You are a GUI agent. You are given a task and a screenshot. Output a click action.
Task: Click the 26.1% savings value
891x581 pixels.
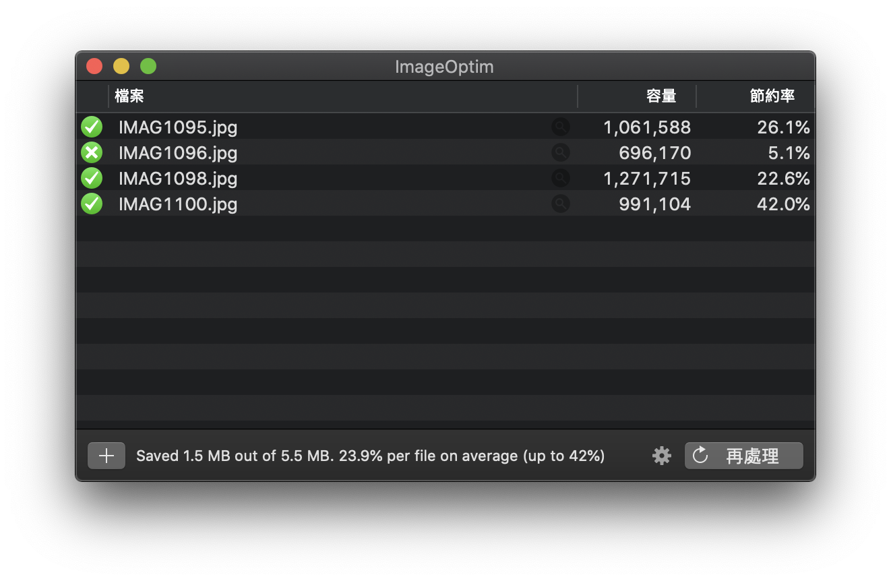click(783, 127)
